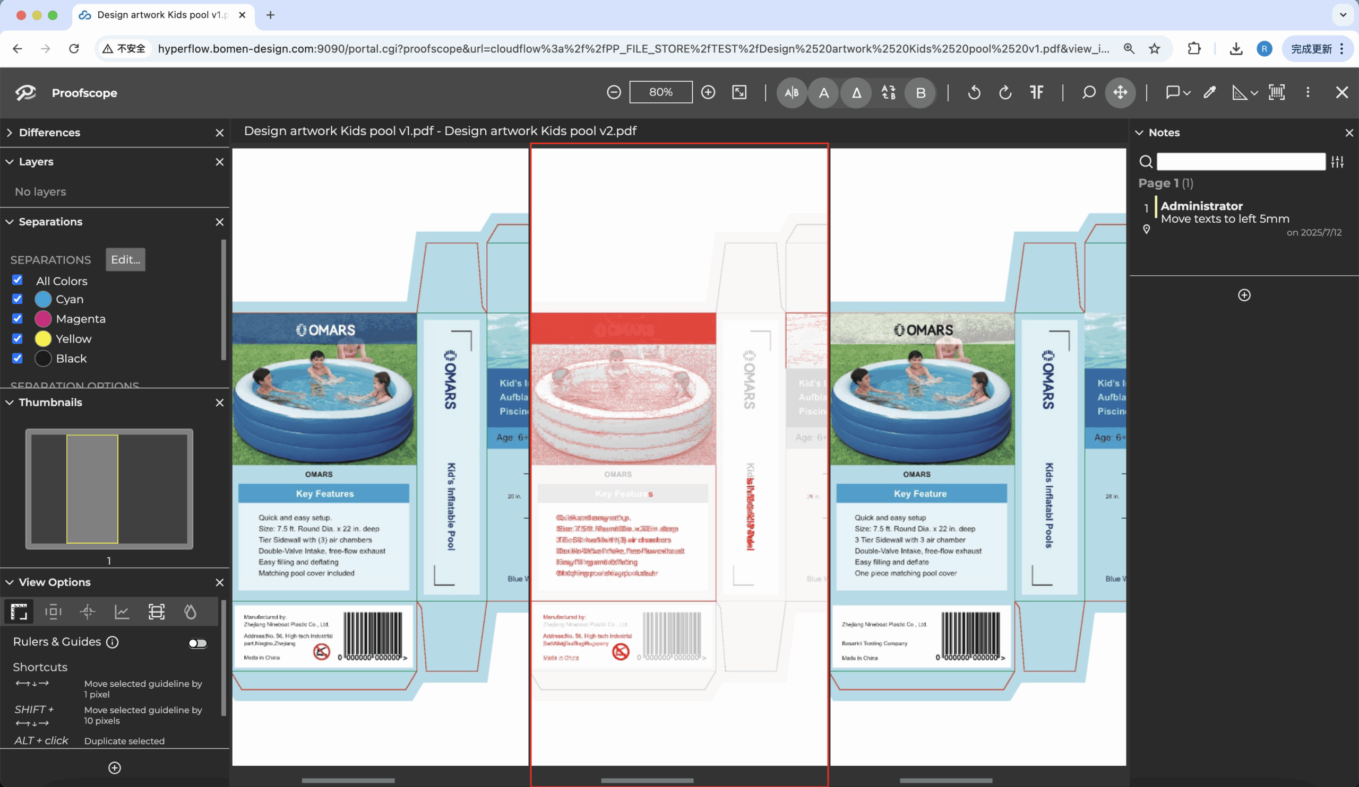The image size is (1359, 787).
Task: Click the Magenta color swatch
Action: [43, 319]
